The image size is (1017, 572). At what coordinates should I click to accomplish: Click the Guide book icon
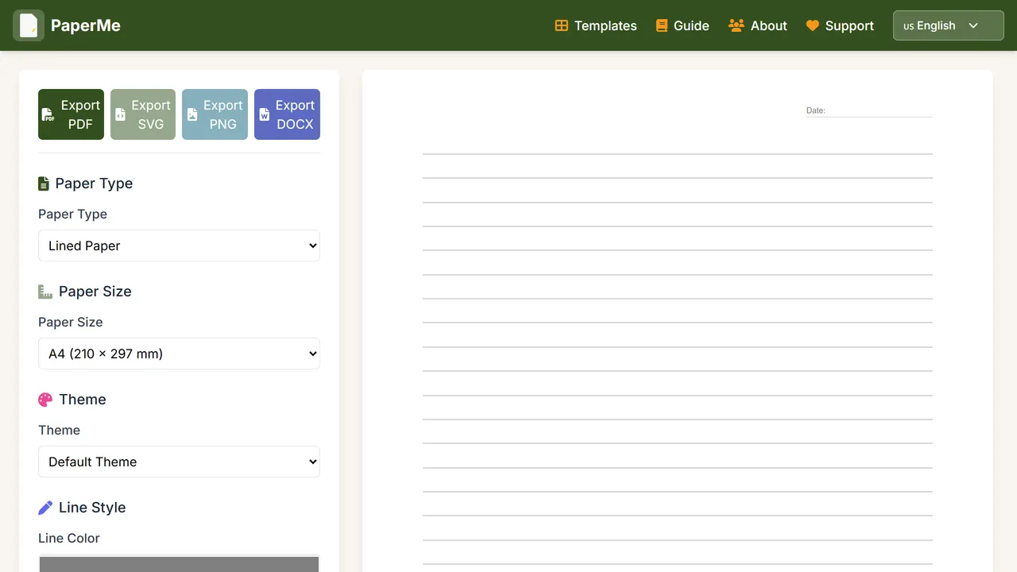(661, 25)
